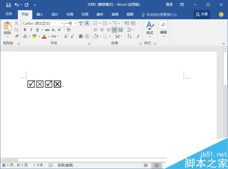This screenshot has height=169, width=228.
Task: Open multilevel list dropdown
Action: [119, 23]
